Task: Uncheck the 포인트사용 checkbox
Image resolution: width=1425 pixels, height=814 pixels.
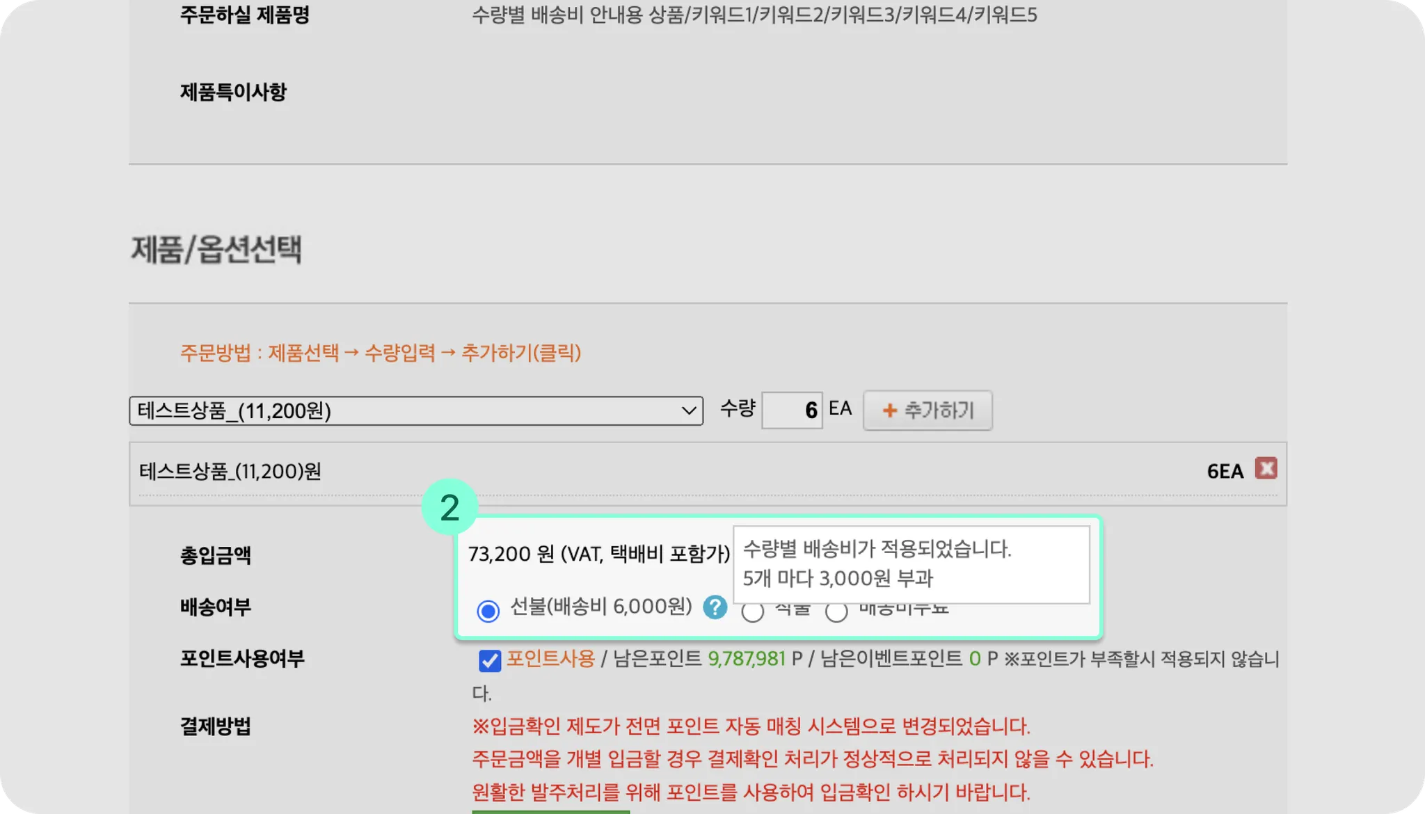Action: (x=490, y=660)
